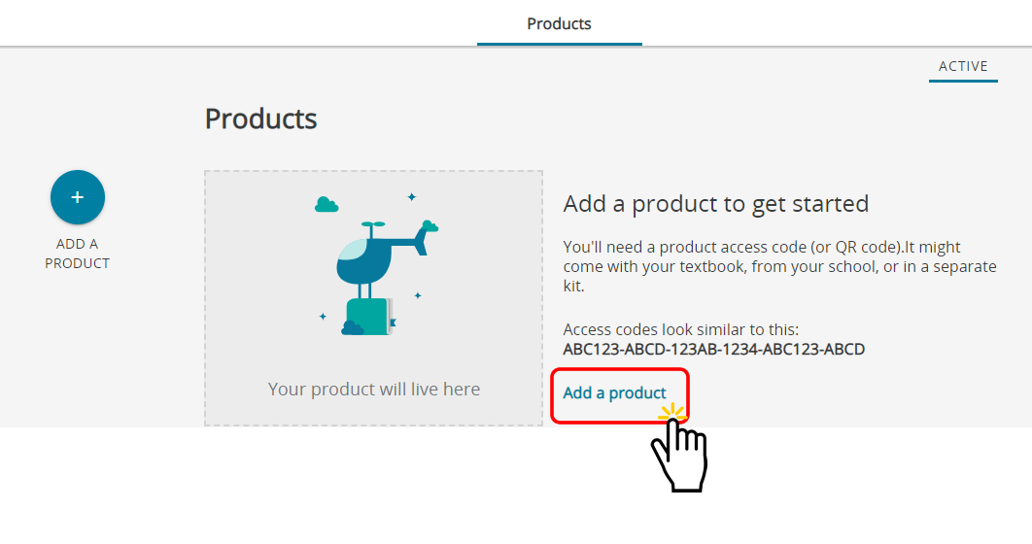Click the blue plus circle icon
The image size is (1032, 544).
(78, 197)
